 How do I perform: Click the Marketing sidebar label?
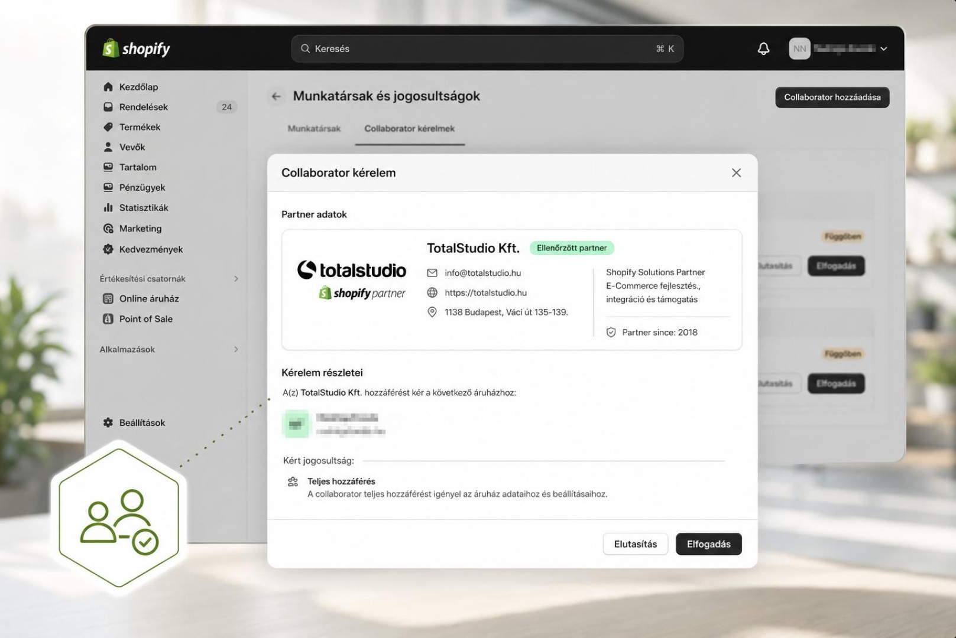pyautogui.click(x=141, y=229)
